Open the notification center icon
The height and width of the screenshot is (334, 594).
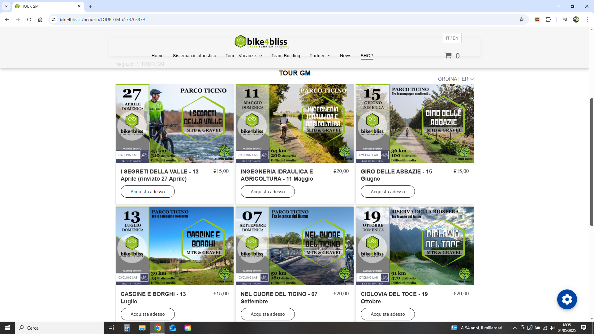584,328
